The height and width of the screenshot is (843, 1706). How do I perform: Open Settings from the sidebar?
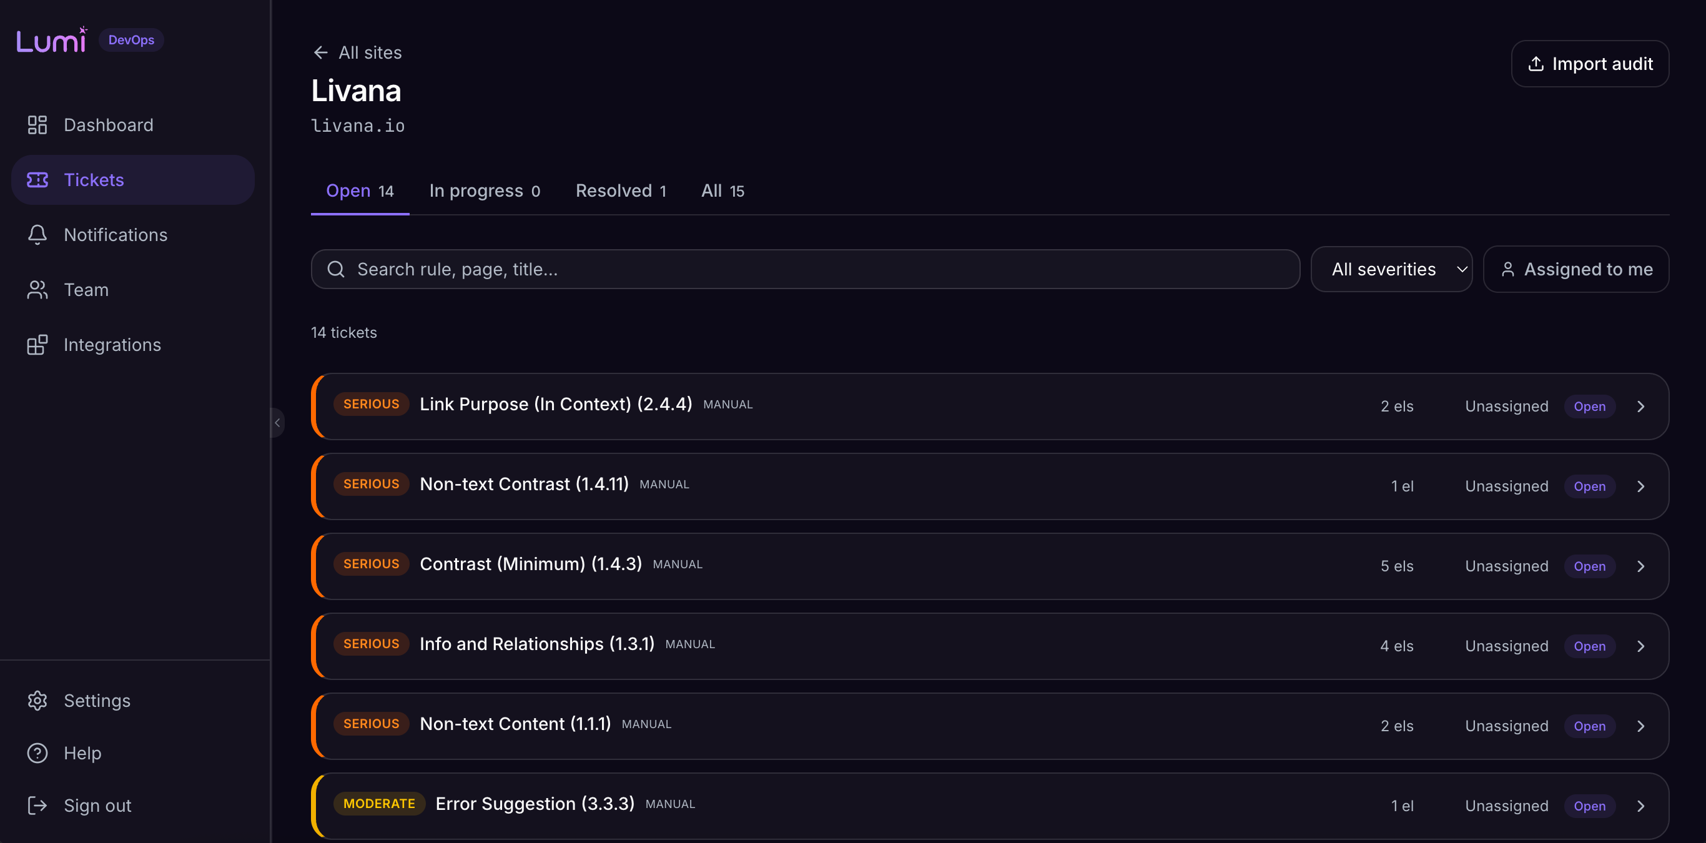[133, 700]
